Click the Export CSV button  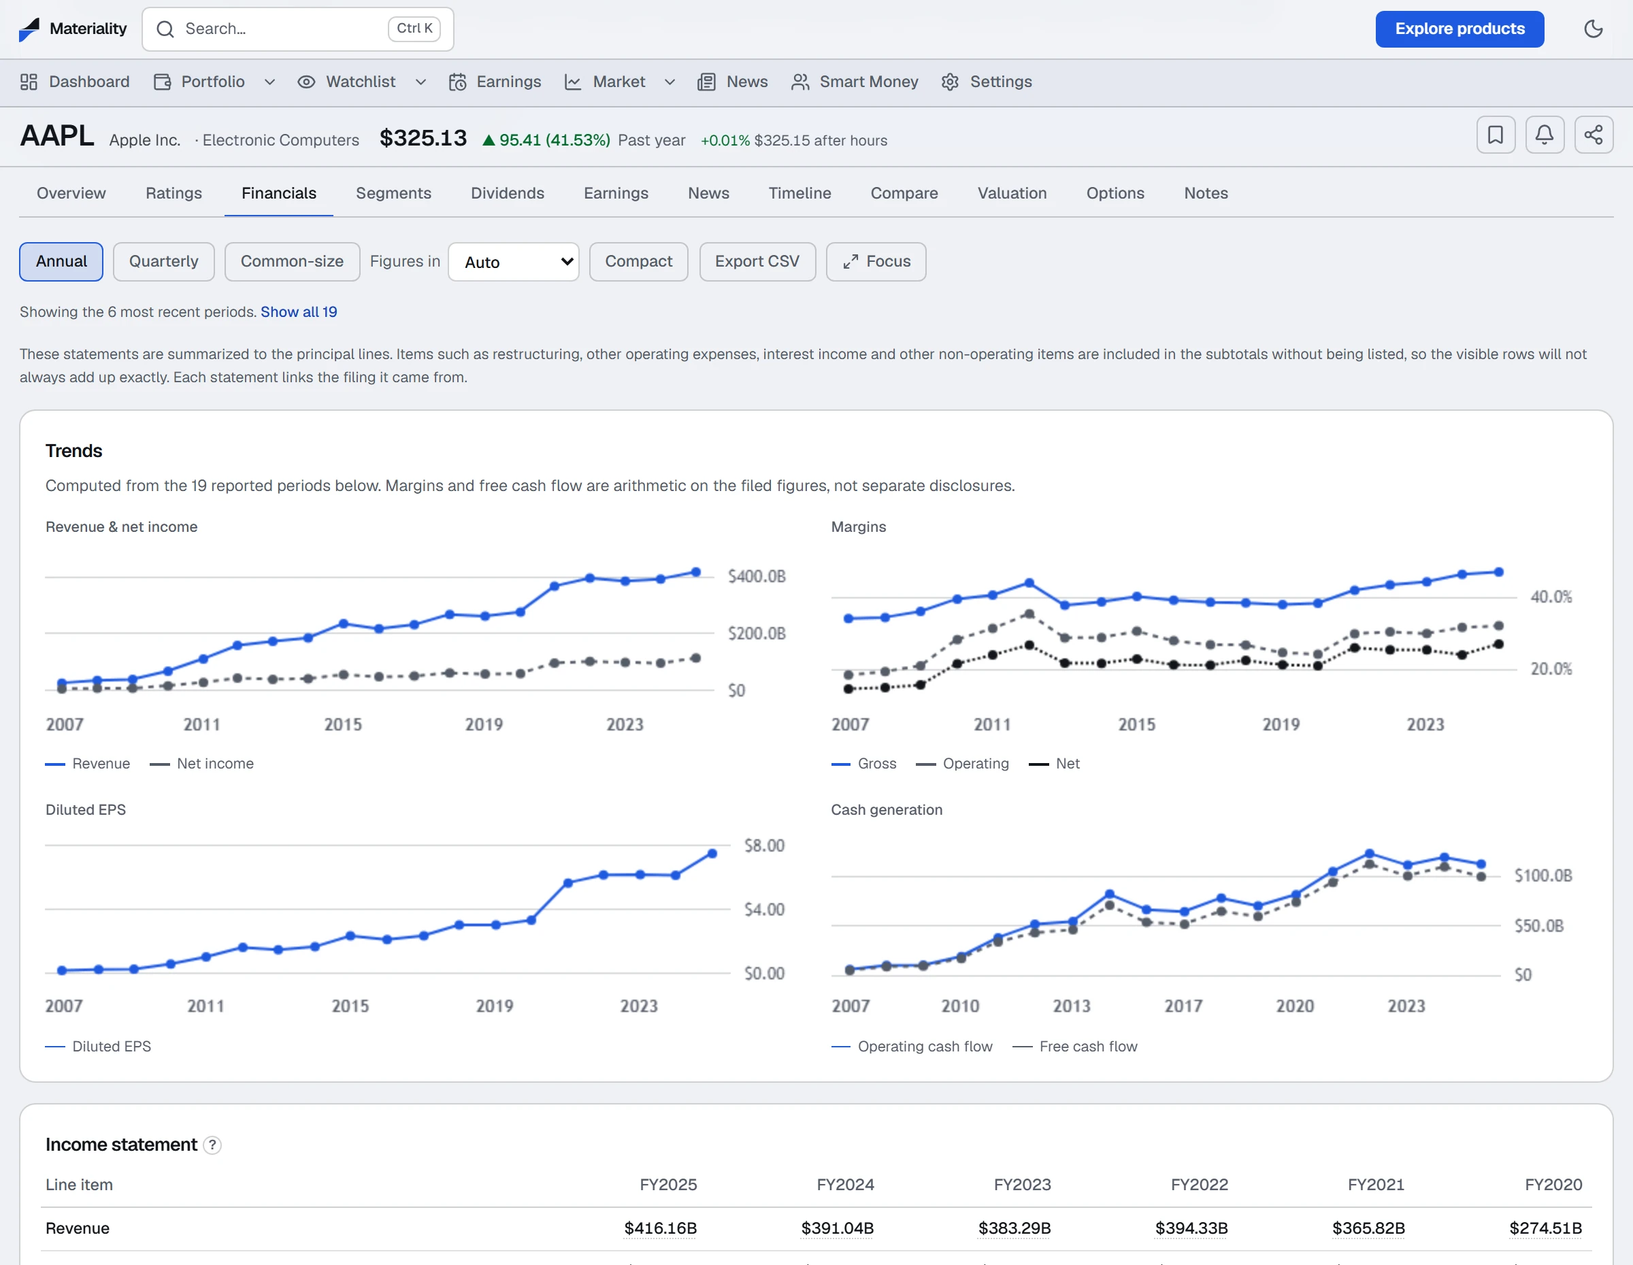[x=757, y=262]
